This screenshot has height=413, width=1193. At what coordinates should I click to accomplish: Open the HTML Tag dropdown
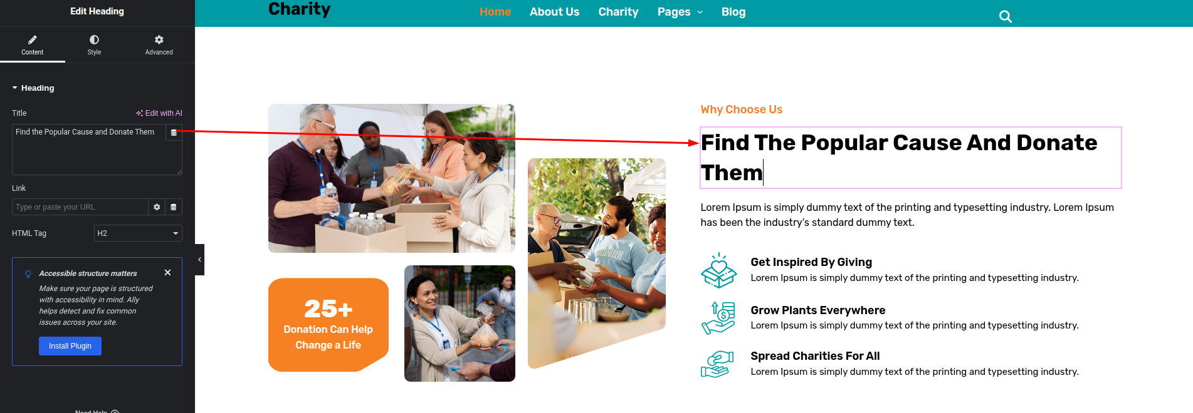coord(138,233)
